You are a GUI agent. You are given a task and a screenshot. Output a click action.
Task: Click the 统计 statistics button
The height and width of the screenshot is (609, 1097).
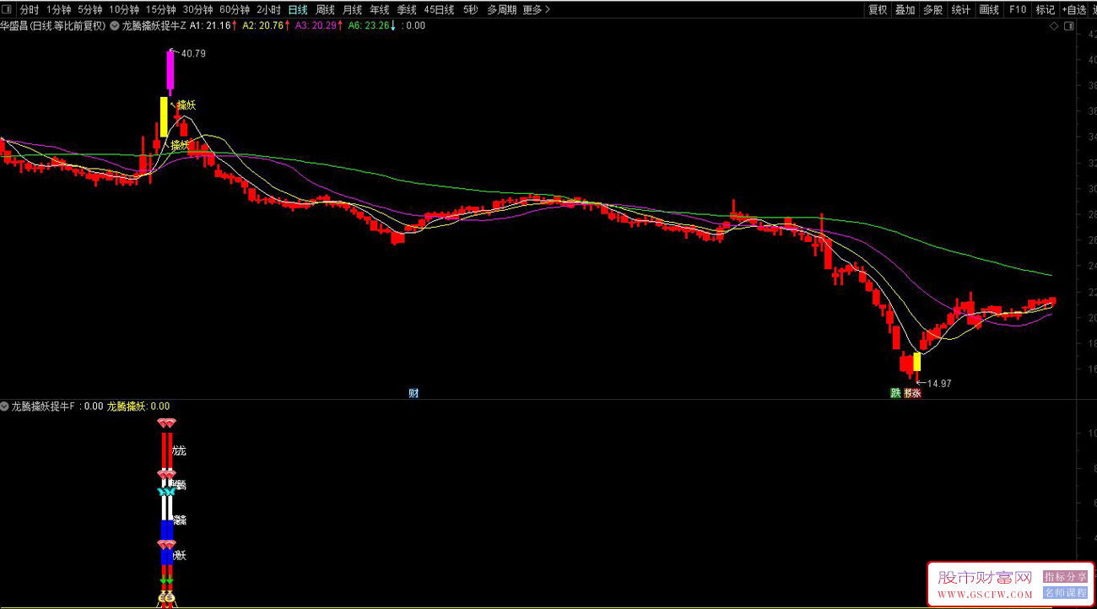960,10
